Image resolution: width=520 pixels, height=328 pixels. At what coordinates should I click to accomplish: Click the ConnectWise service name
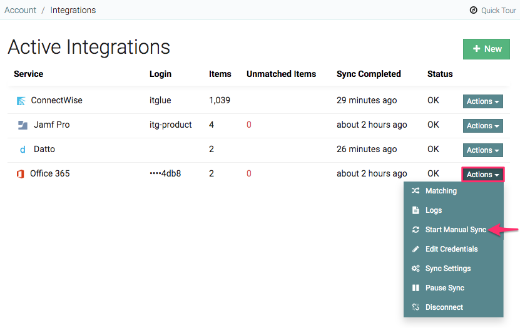click(57, 100)
